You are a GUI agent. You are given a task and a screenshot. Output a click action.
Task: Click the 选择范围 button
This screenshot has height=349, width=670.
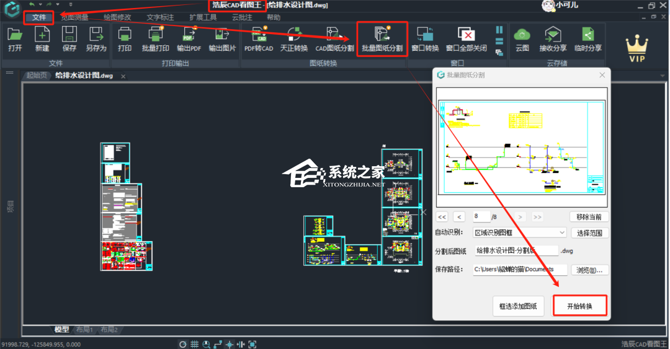(590, 233)
